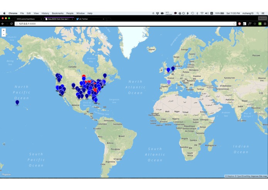
Task: Open the Notification Center icon
Action: point(263,13)
